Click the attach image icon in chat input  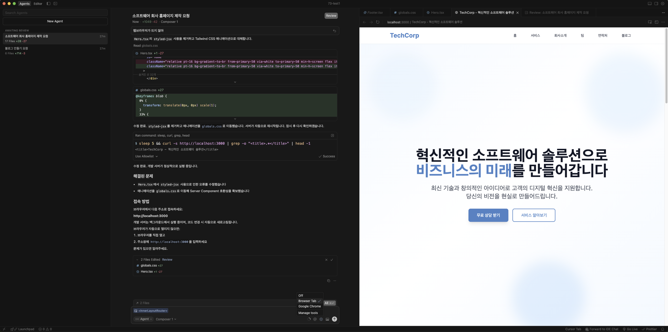pyautogui.click(x=327, y=319)
